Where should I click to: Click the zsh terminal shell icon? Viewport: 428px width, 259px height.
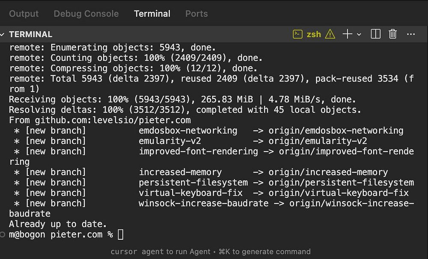coord(297,34)
